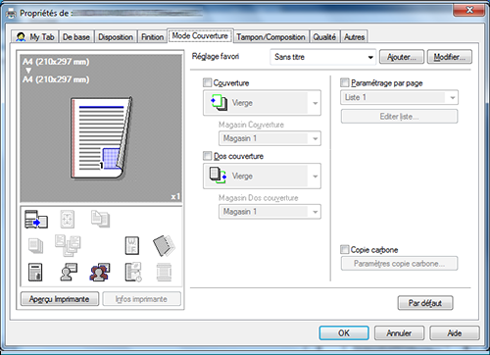Click the single user with card icon
490x355 pixels.
click(69, 273)
